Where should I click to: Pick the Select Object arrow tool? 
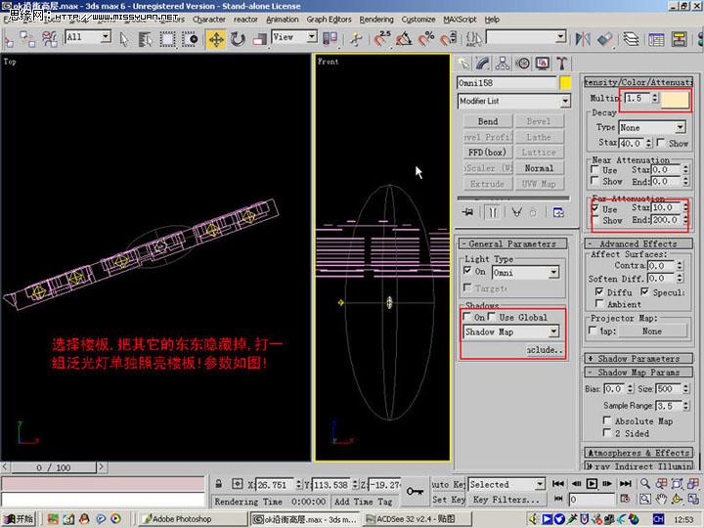[x=124, y=39]
